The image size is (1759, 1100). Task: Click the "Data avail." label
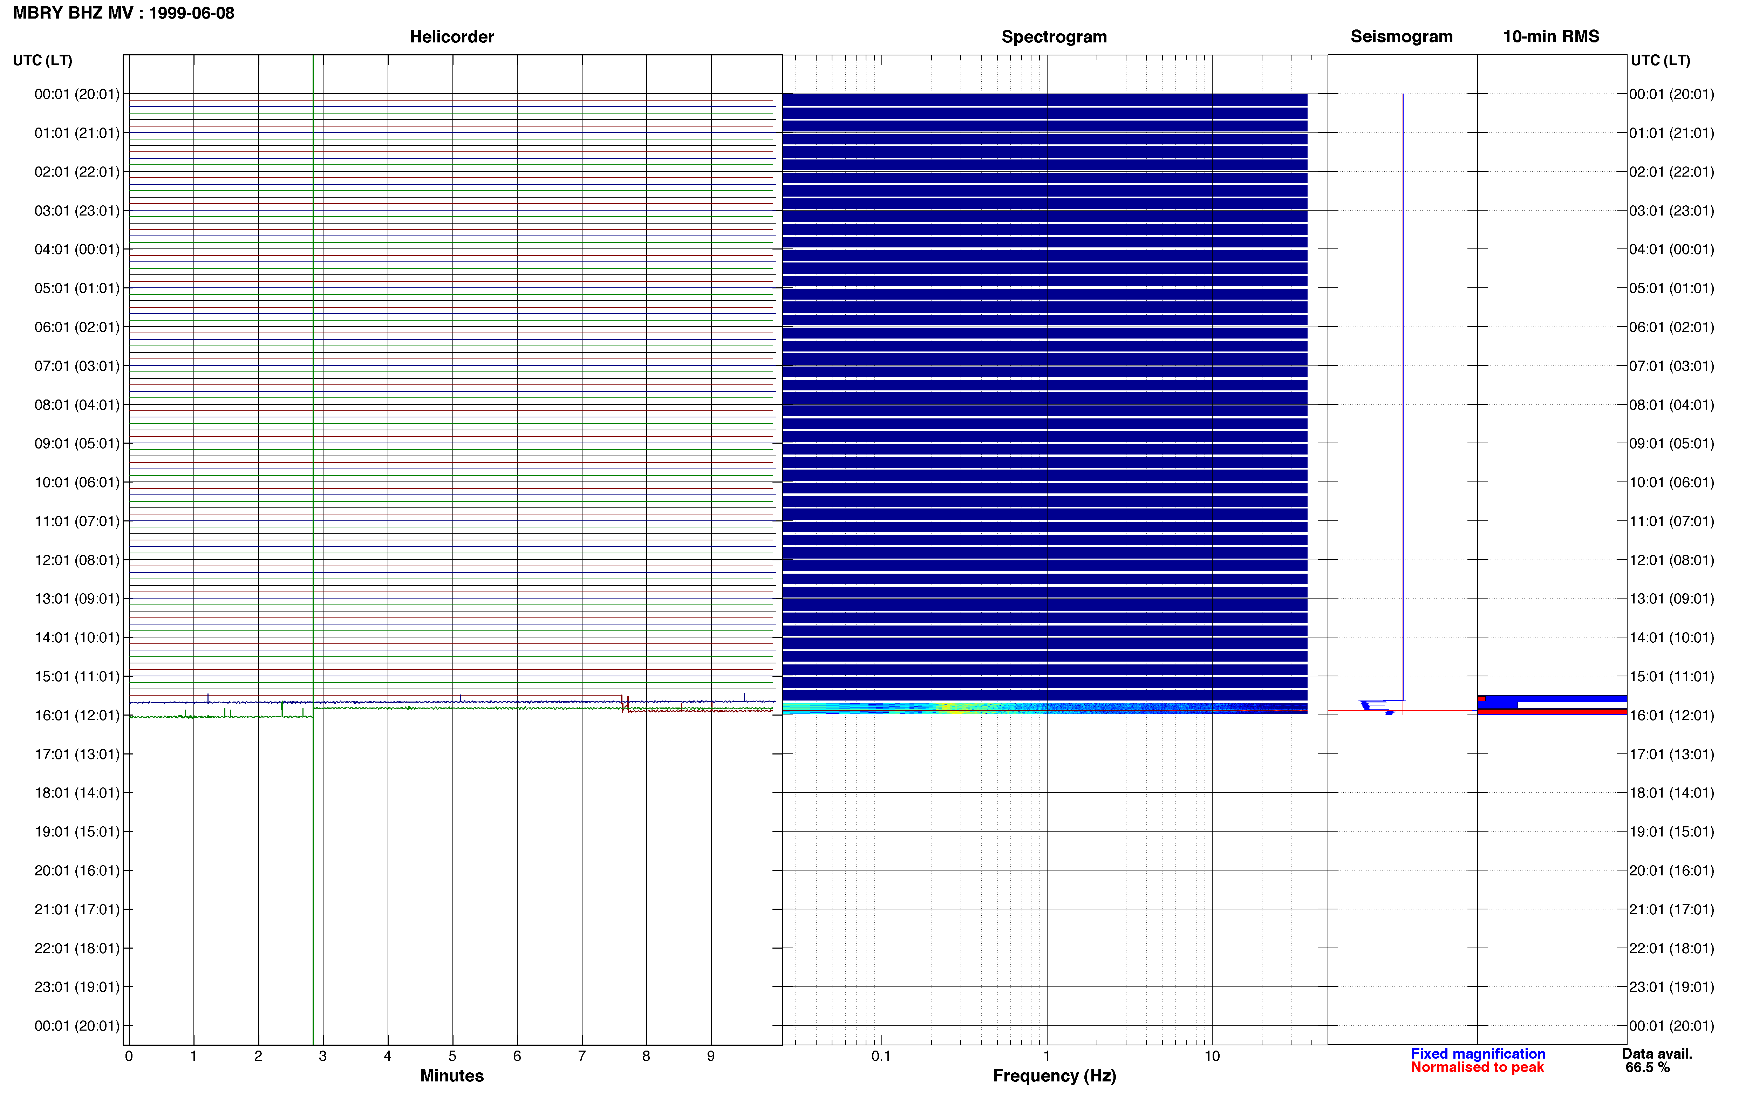click(1657, 1053)
